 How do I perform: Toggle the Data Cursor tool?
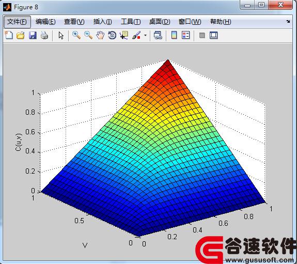[x=124, y=35]
